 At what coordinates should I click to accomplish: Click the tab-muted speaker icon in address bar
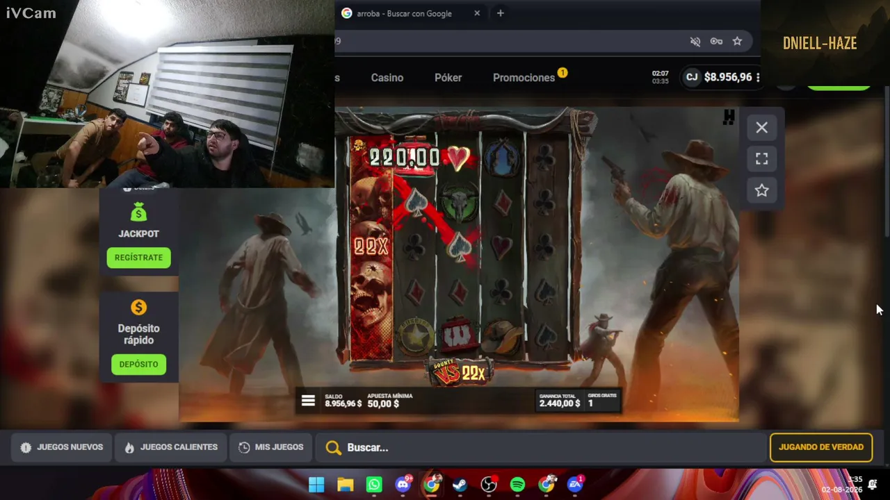pos(695,42)
